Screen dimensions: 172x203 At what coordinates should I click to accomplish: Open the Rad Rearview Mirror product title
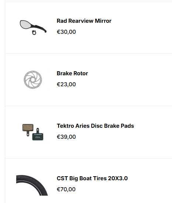84,21
